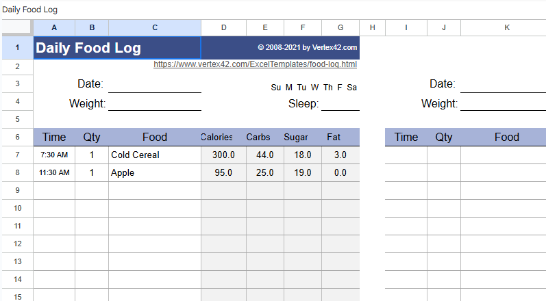This screenshot has width=546, height=301.
Task: Click the Date input field under column C
Action: [x=155, y=84]
